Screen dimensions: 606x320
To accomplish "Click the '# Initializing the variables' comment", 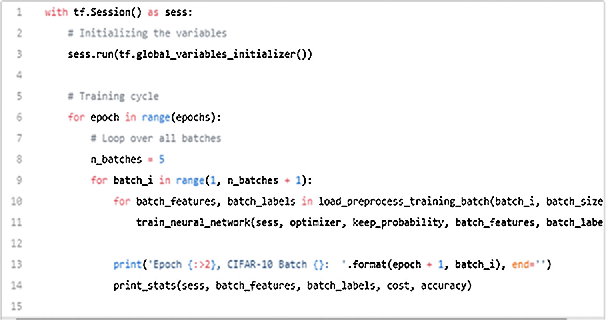I will tap(147, 33).
